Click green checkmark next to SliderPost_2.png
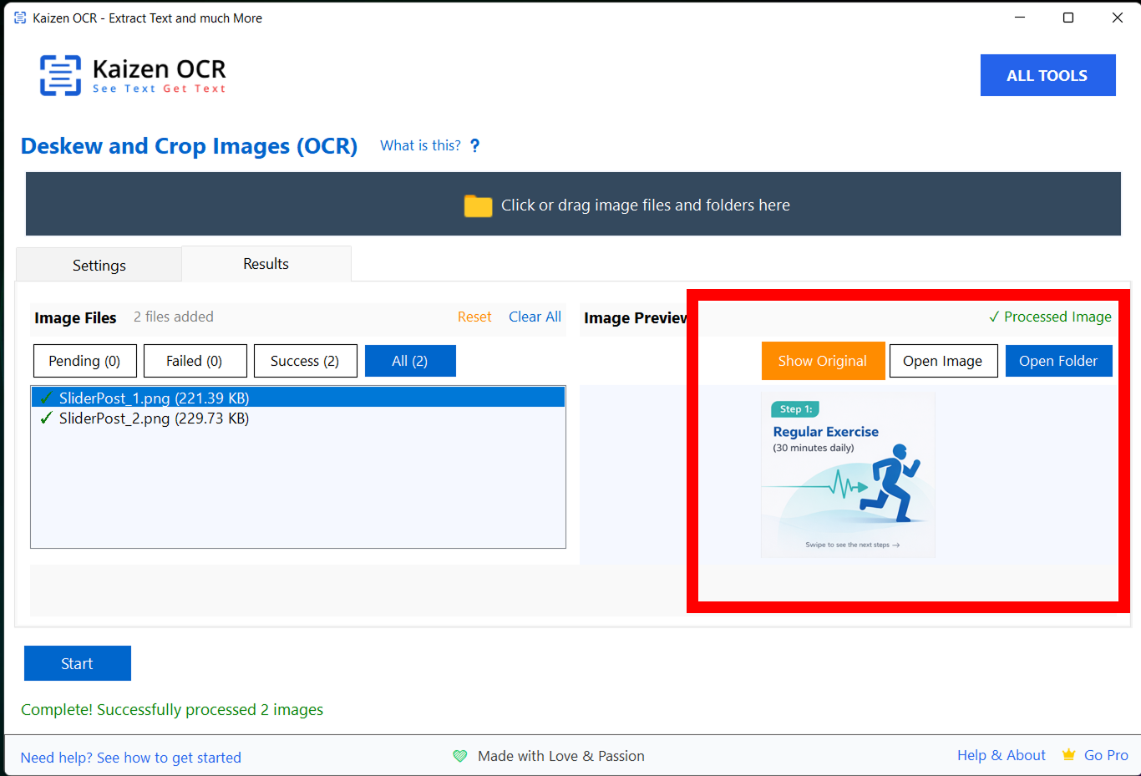This screenshot has width=1141, height=776. point(47,418)
